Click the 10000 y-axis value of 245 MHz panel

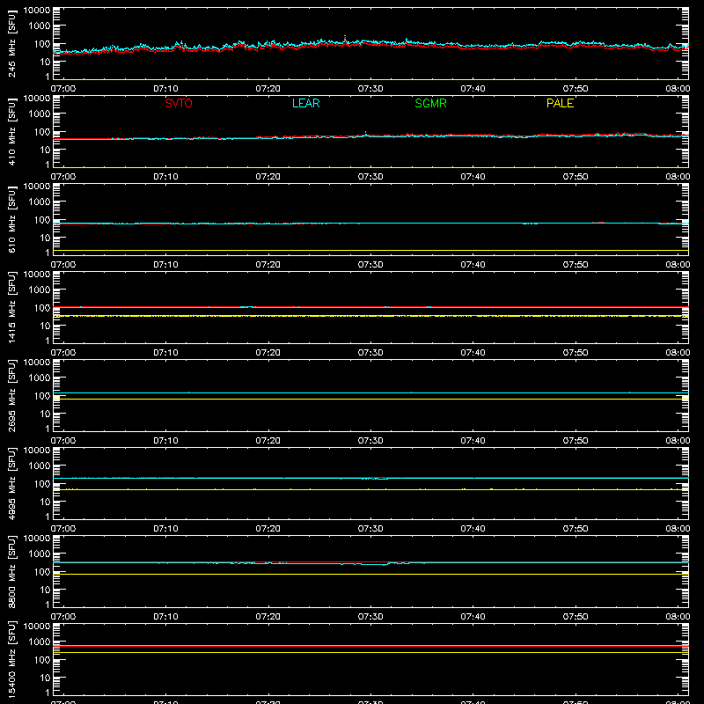pyautogui.click(x=37, y=11)
